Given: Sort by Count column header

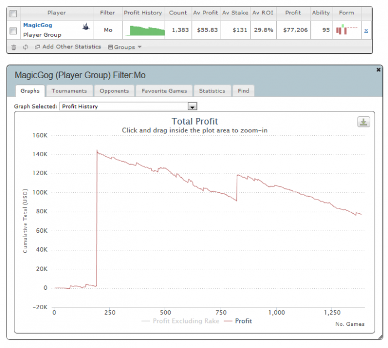Looking at the screenshot, I should (178, 13).
